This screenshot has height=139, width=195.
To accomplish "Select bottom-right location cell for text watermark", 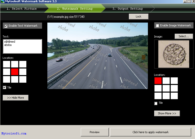I will click(23, 79).
